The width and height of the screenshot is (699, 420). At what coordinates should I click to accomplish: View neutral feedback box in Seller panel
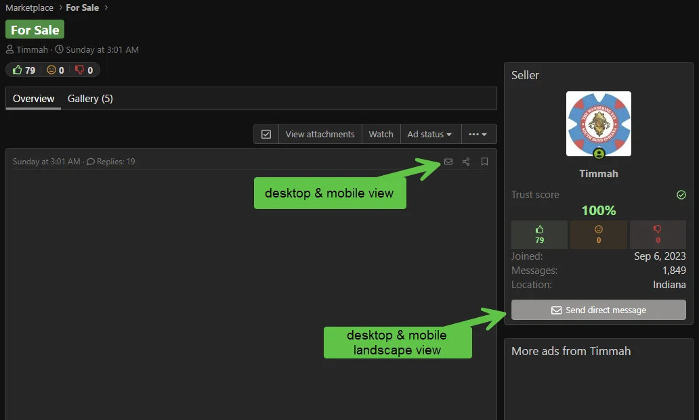[599, 235]
